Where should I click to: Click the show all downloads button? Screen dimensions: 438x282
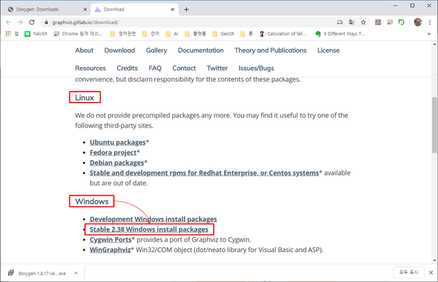[409, 272]
